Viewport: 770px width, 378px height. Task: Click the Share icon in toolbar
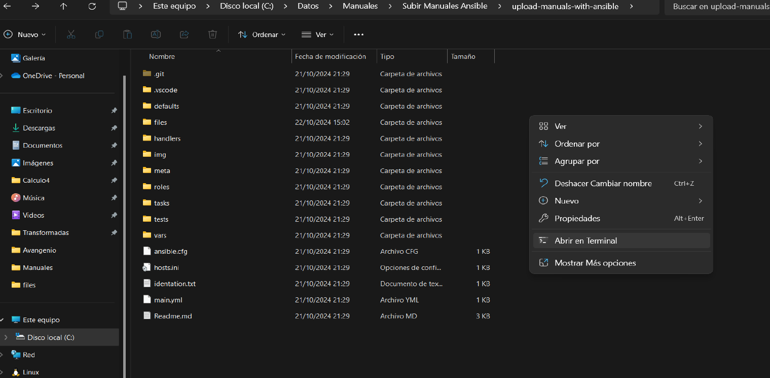pos(184,35)
